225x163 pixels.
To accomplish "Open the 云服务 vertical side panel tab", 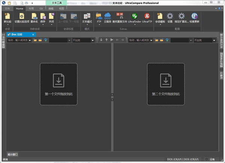I will 221,75.
